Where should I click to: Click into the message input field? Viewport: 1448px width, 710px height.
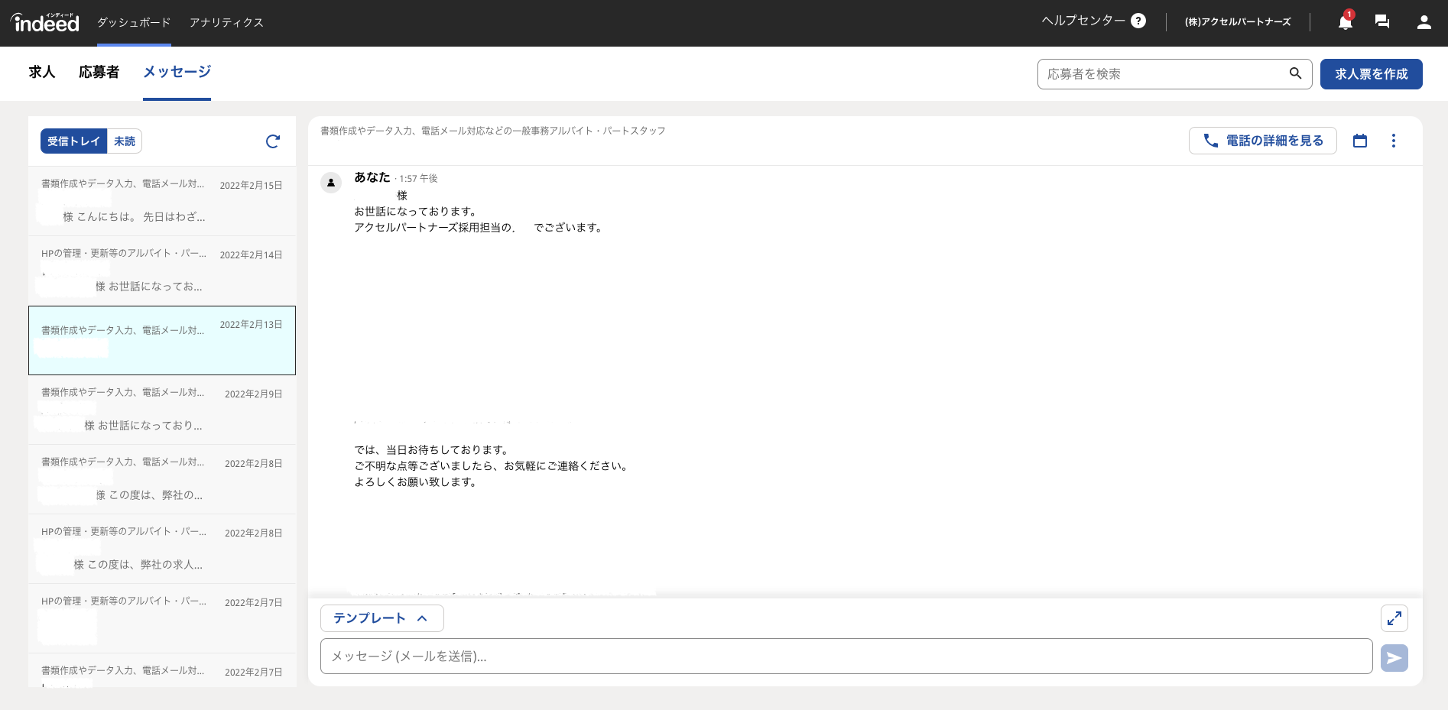pyautogui.click(x=846, y=657)
